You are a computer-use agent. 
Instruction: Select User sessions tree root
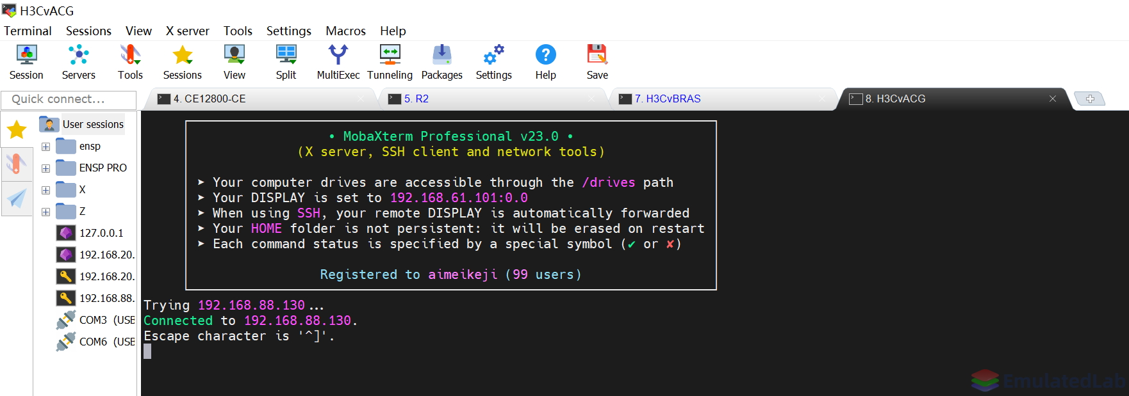click(x=82, y=124)
